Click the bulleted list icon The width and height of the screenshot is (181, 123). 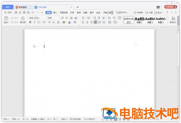coord(83,18)
